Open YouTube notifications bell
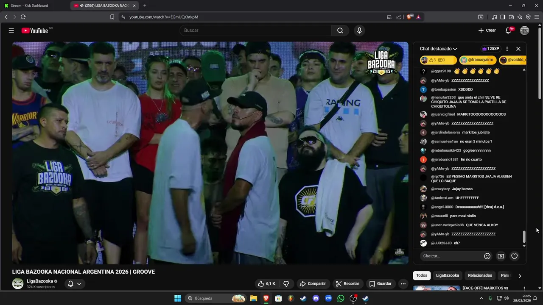Image resolution: width=543 pixels, height=305 pixels. [509, 30]
